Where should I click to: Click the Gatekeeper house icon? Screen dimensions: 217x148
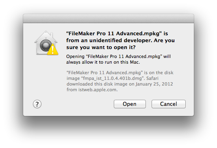point(46,43)
